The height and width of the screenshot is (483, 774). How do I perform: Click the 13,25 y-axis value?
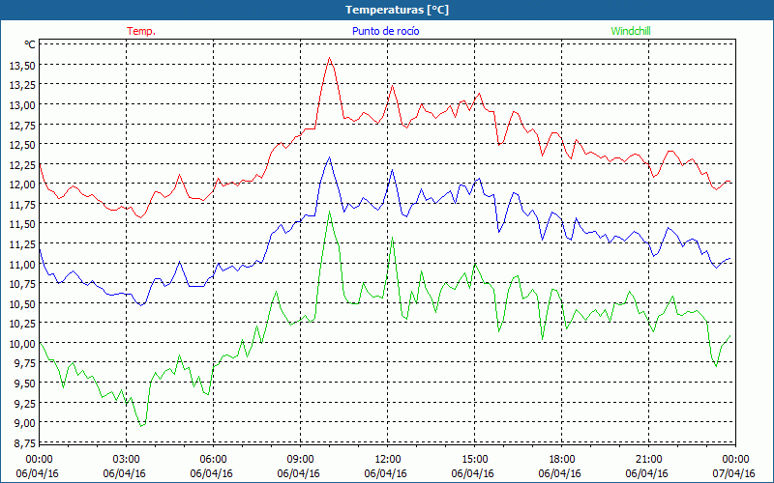coord(21,85)
